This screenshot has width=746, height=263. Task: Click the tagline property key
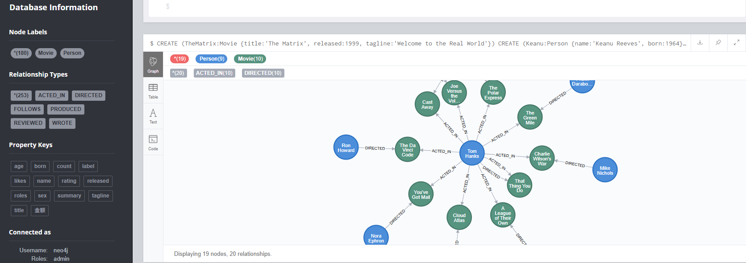click(x=100, y=196)
